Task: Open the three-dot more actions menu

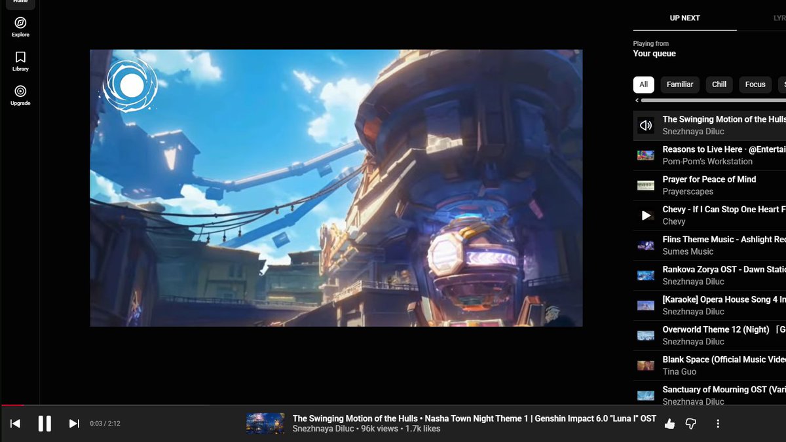Action: 718,424
